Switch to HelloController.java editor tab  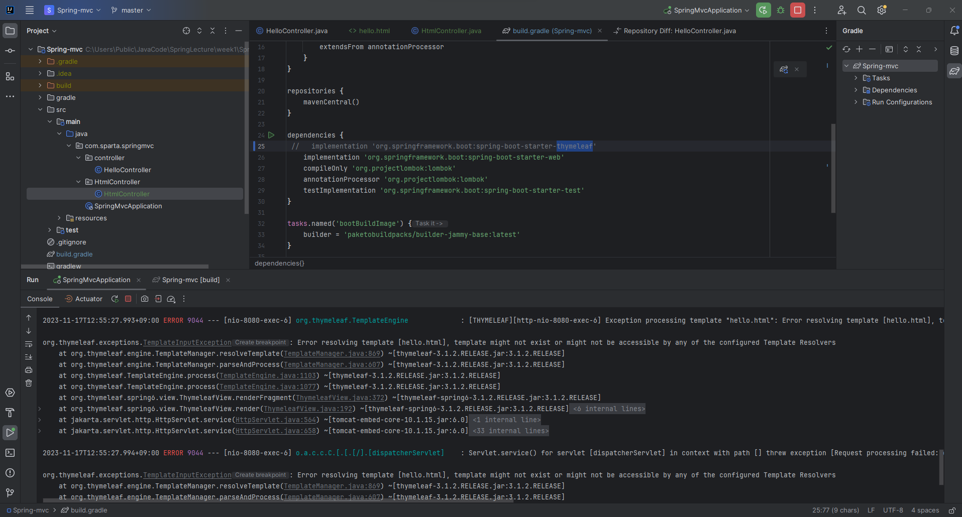click(292, 31)
